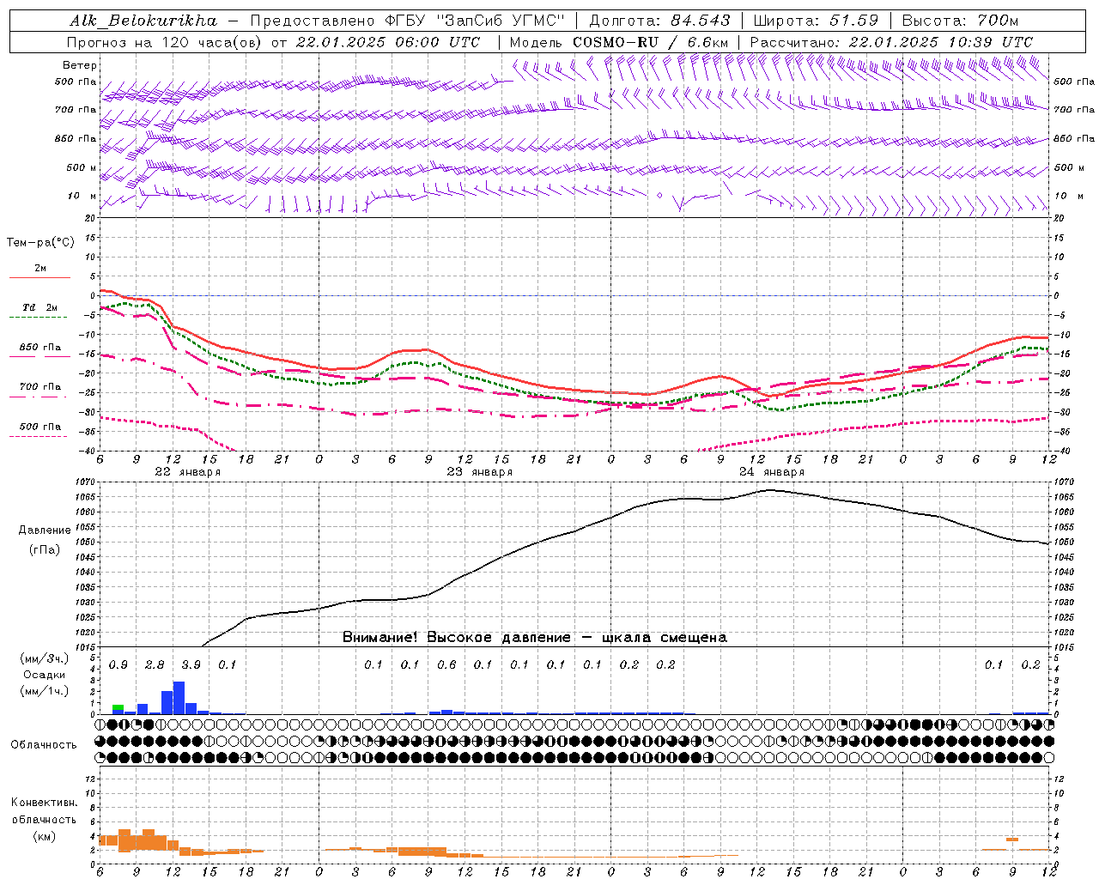Click the red 2м legend line sample
This screenshot has height=879, width=1099.
(x=39, y=277)
